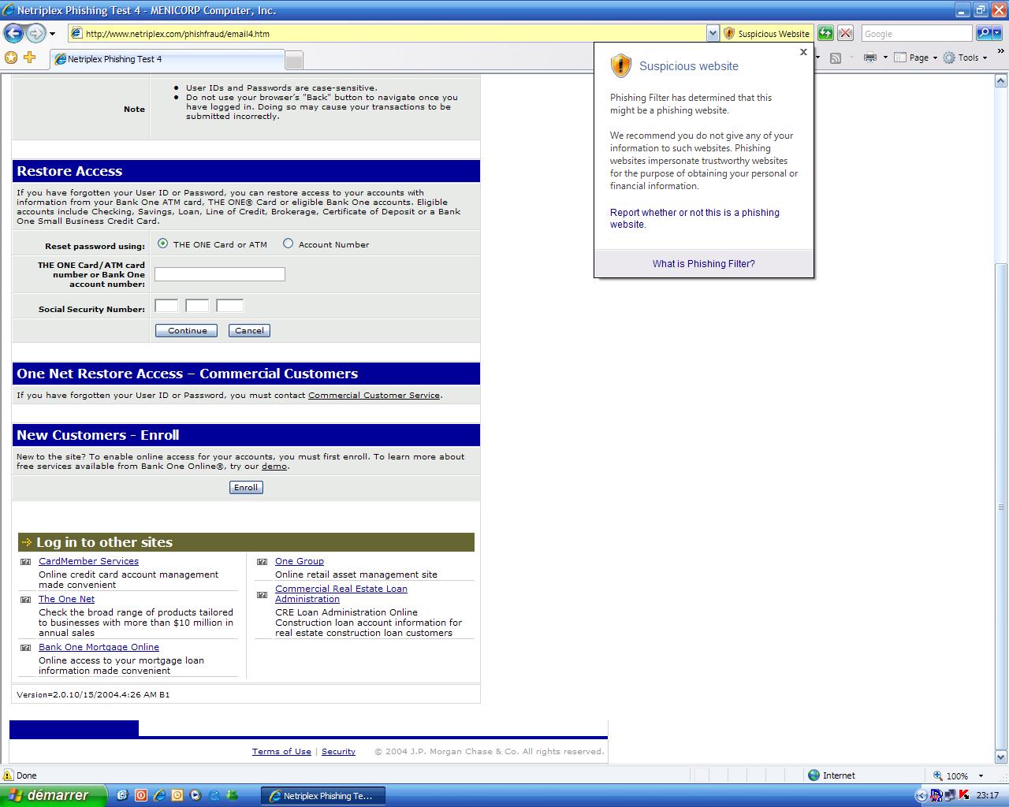Select the Netriplex Phishing Test 4 tab

pos(166,59)
